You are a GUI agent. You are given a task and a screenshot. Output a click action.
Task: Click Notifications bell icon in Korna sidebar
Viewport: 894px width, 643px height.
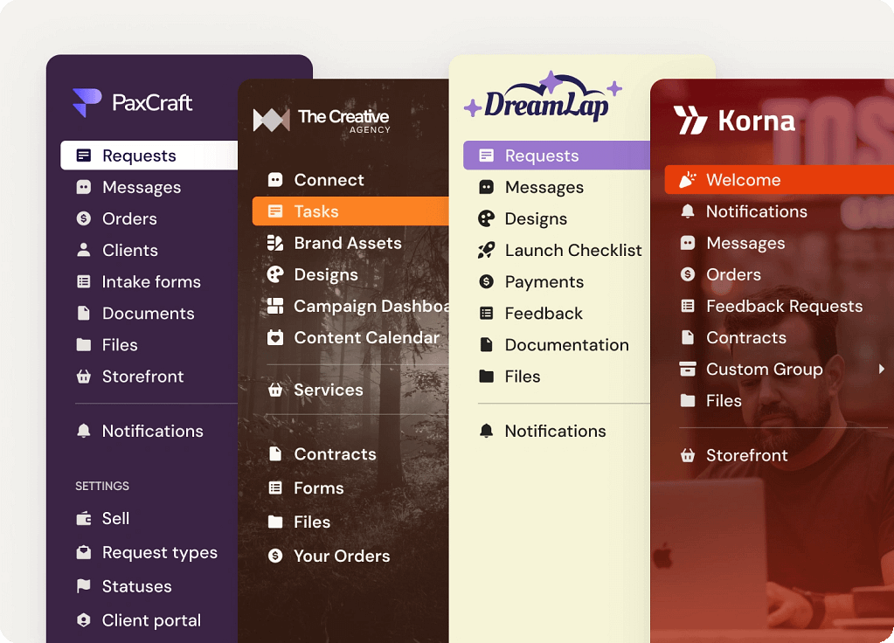(688, 211)
